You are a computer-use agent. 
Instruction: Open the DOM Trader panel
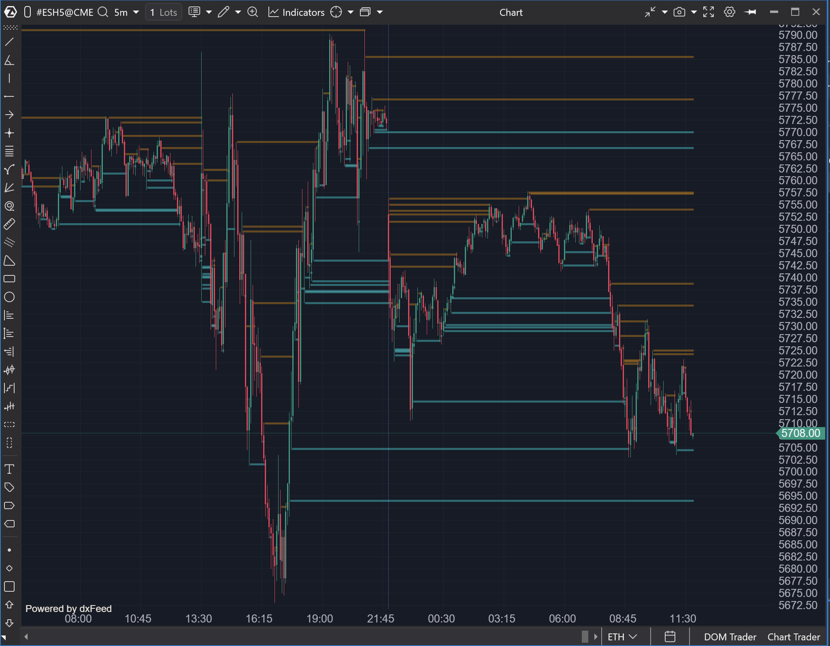[x=730, y=637]
